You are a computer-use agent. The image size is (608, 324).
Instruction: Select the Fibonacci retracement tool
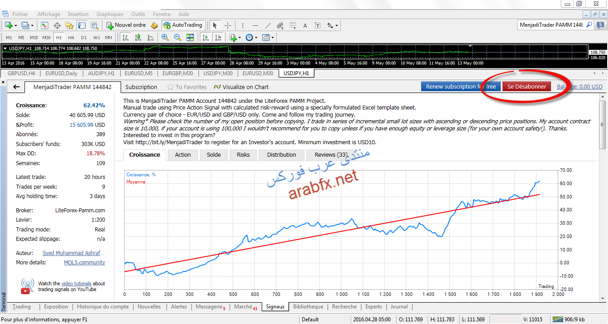click(x=292, y=25)
